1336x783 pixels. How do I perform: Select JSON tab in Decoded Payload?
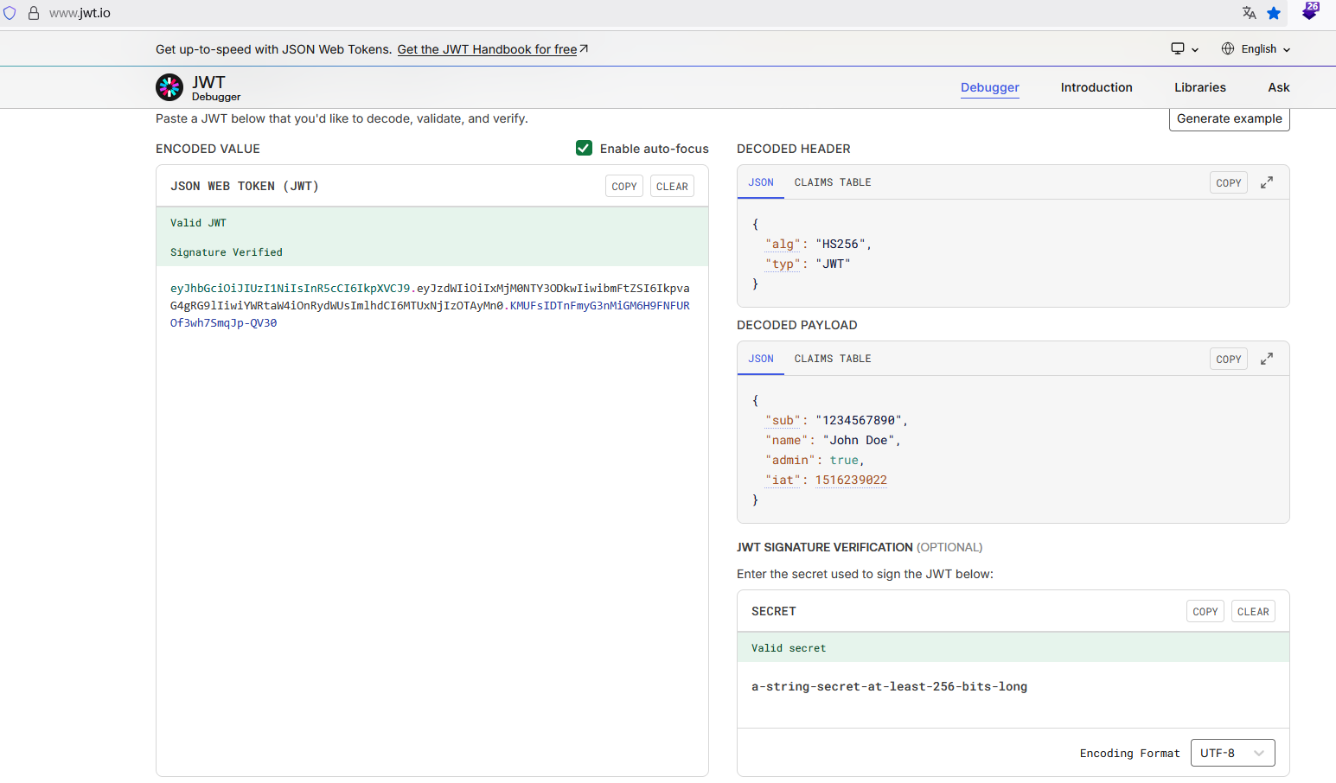[x=761, y=359]
